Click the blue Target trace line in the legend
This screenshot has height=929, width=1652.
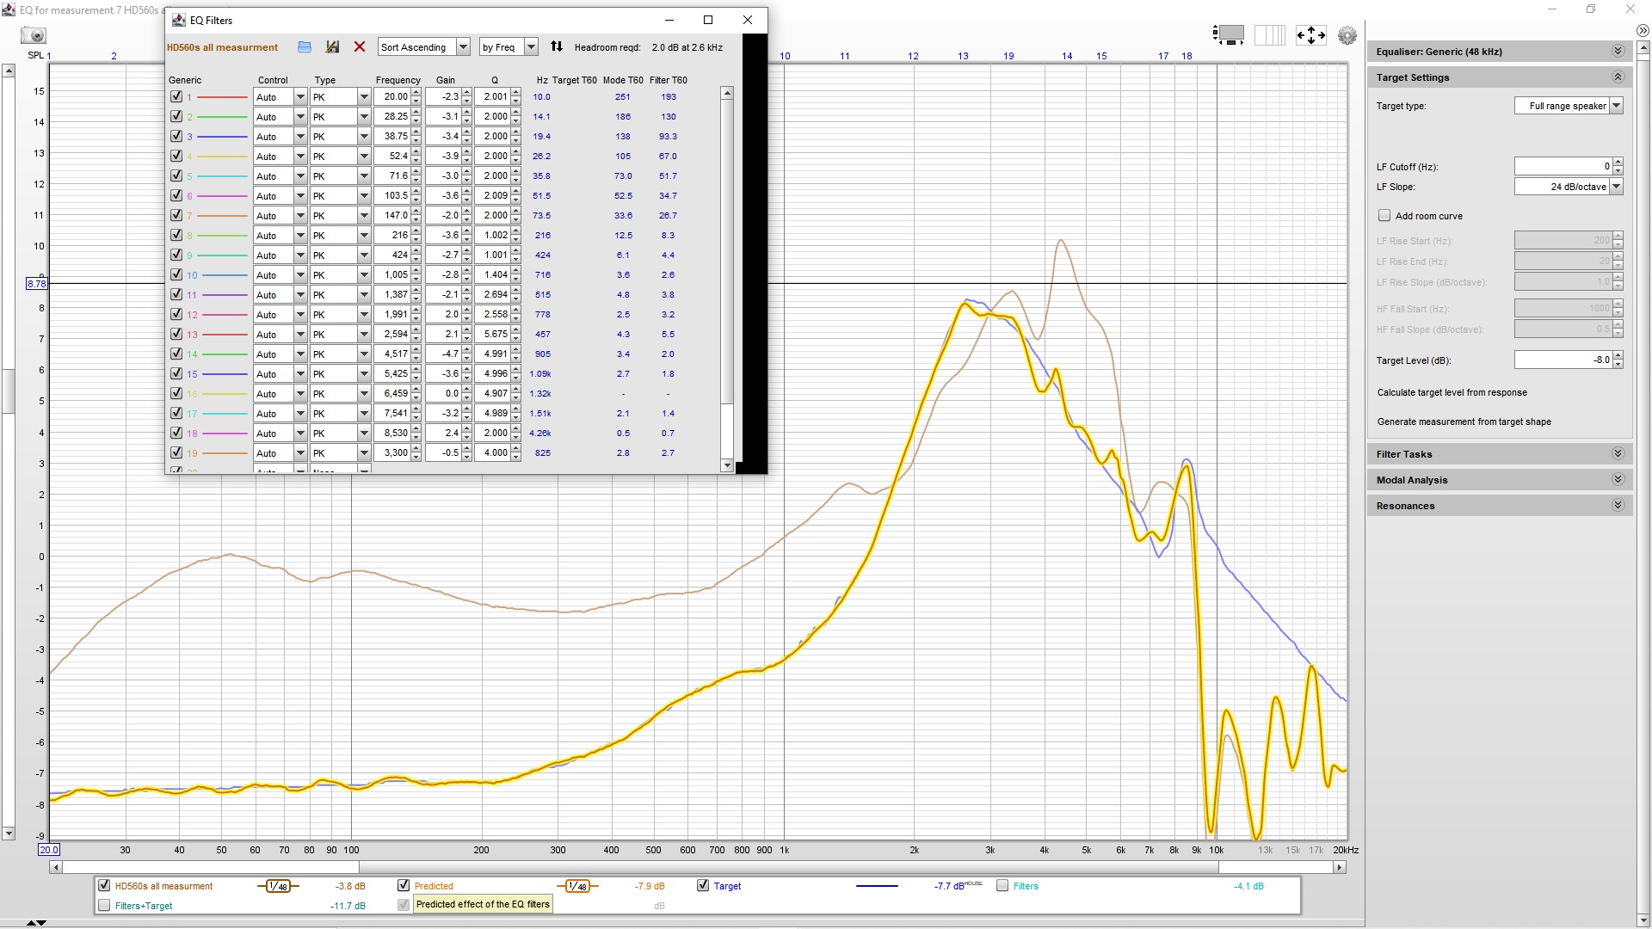pos(877,886)
